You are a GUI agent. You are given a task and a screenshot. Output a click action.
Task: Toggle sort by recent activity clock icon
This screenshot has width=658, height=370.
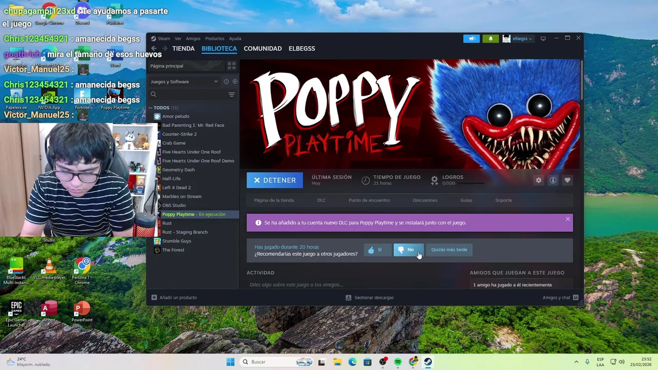(x=226, y=81)
